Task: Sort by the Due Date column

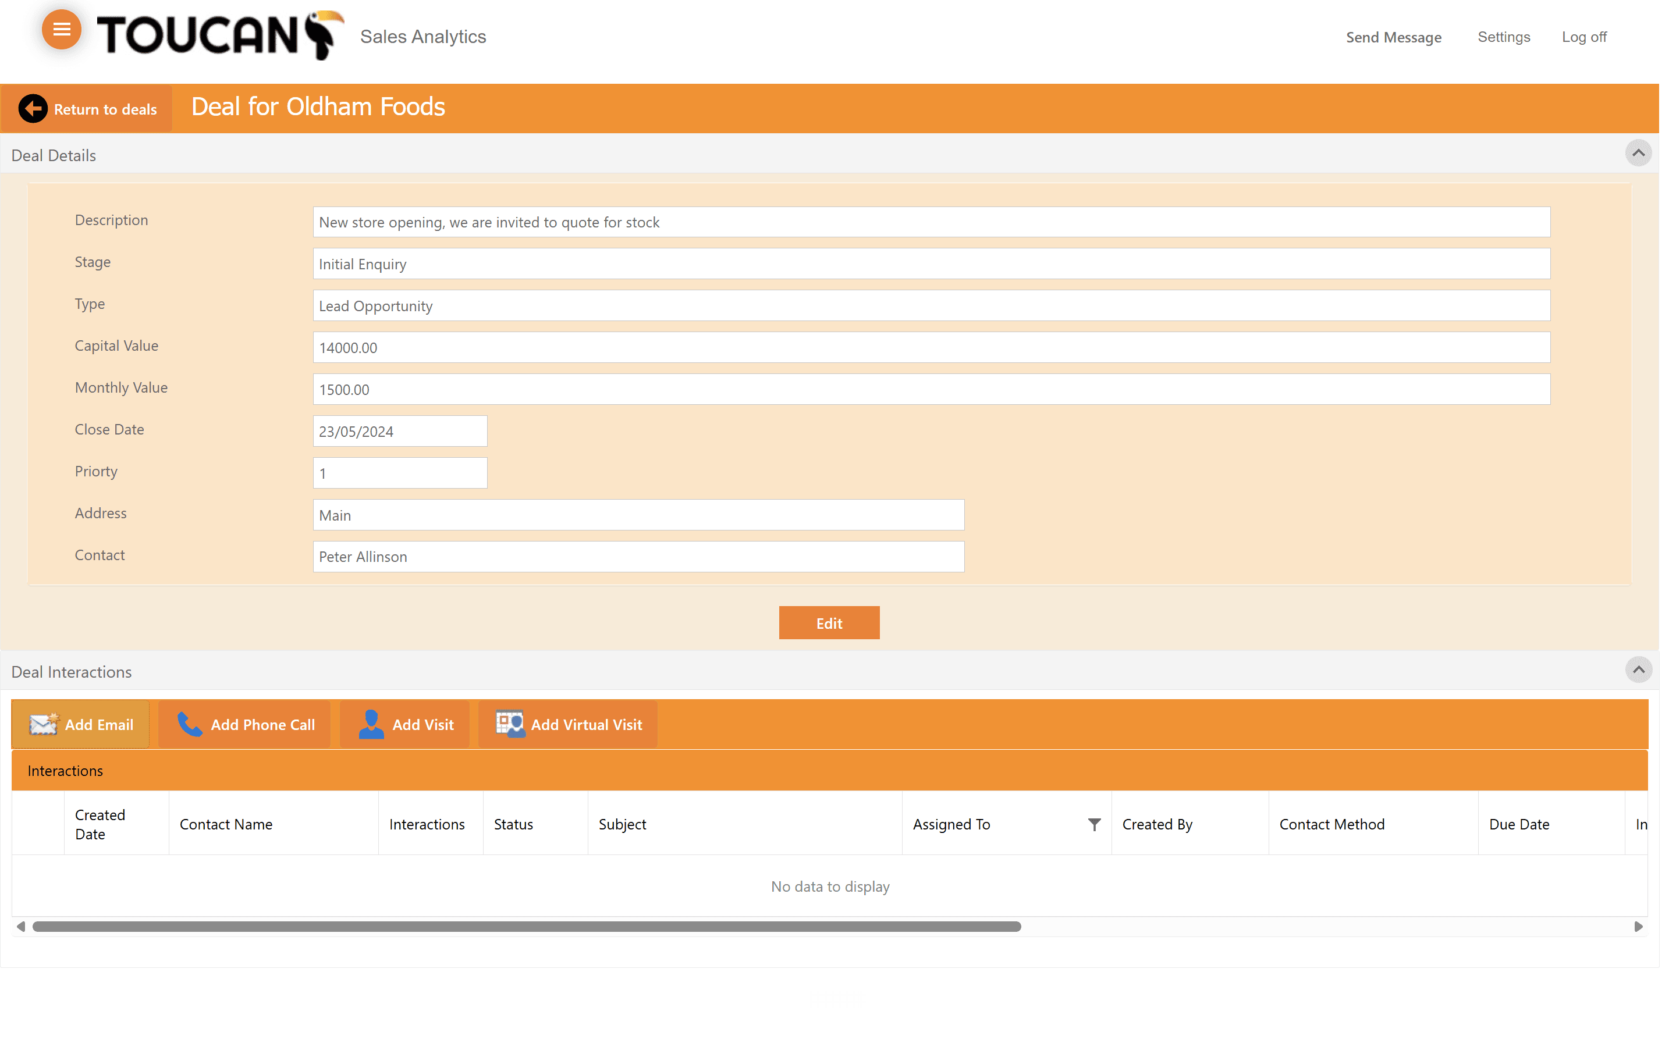Action: (x=1551, y=824)
